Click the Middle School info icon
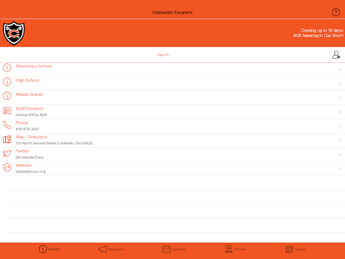Image resolution: width=345 pixels, height=259 pixels. click(7, 96)
